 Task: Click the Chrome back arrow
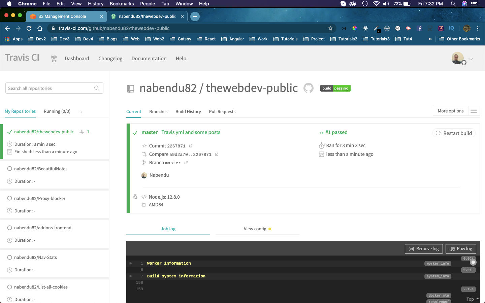tap(7, 28)
